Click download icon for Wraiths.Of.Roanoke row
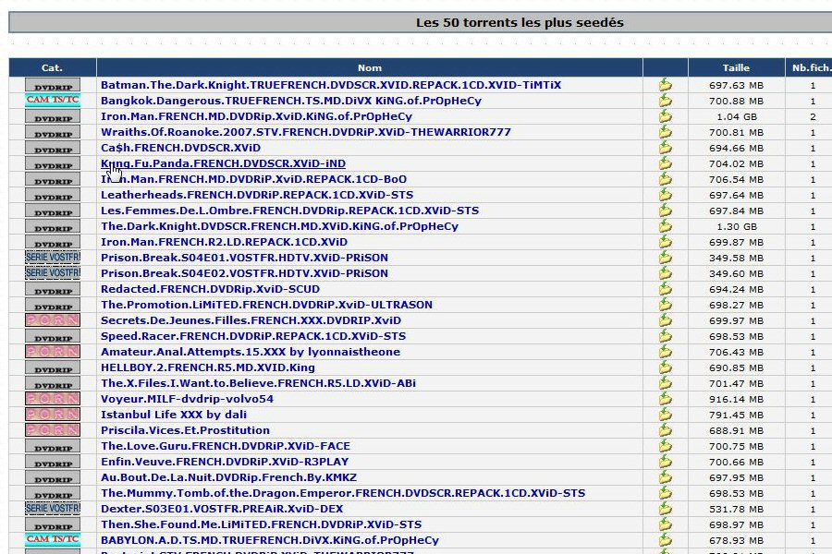This screenshot has height=554, width=832. tap(665, 132)
